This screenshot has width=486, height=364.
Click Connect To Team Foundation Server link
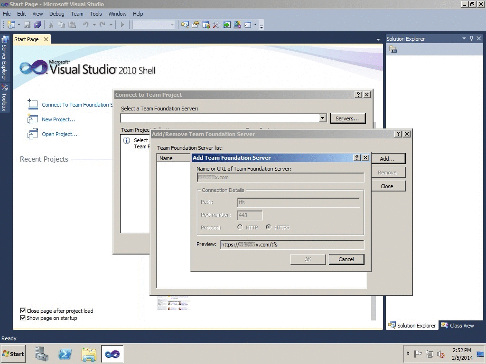click(77, 105)
